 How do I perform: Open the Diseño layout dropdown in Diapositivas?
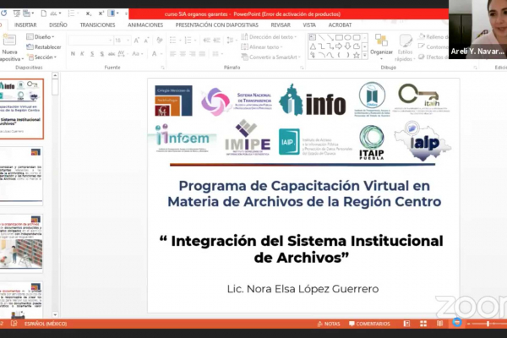[41, 37]
